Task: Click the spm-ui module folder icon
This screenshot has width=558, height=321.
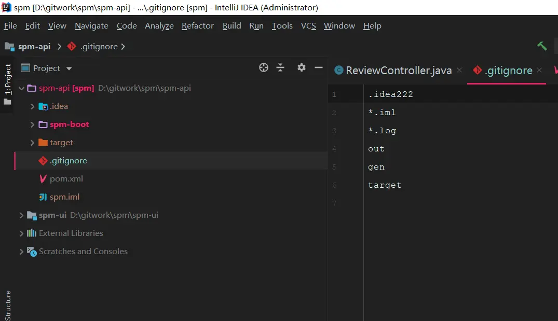Action: point(32,215)
